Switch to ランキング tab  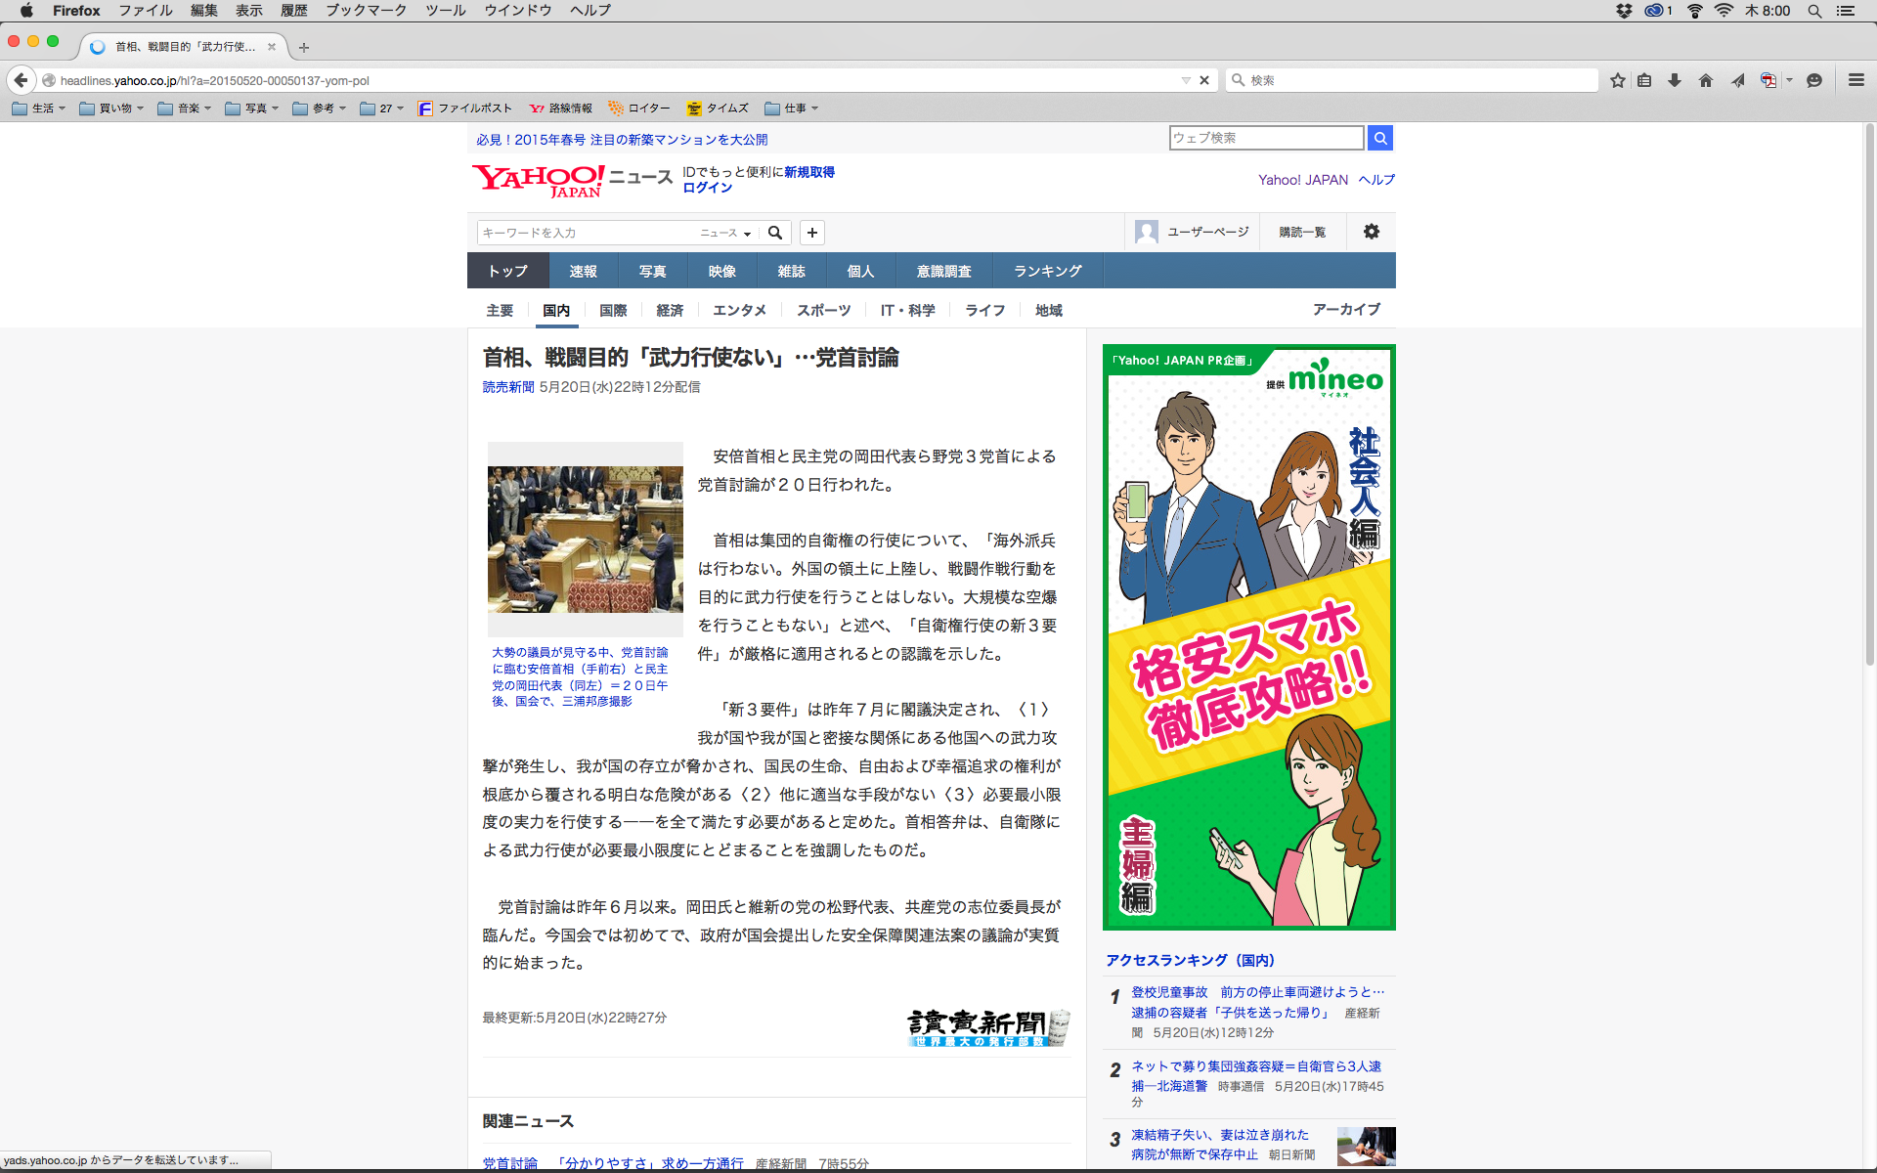pos(1047,271)
